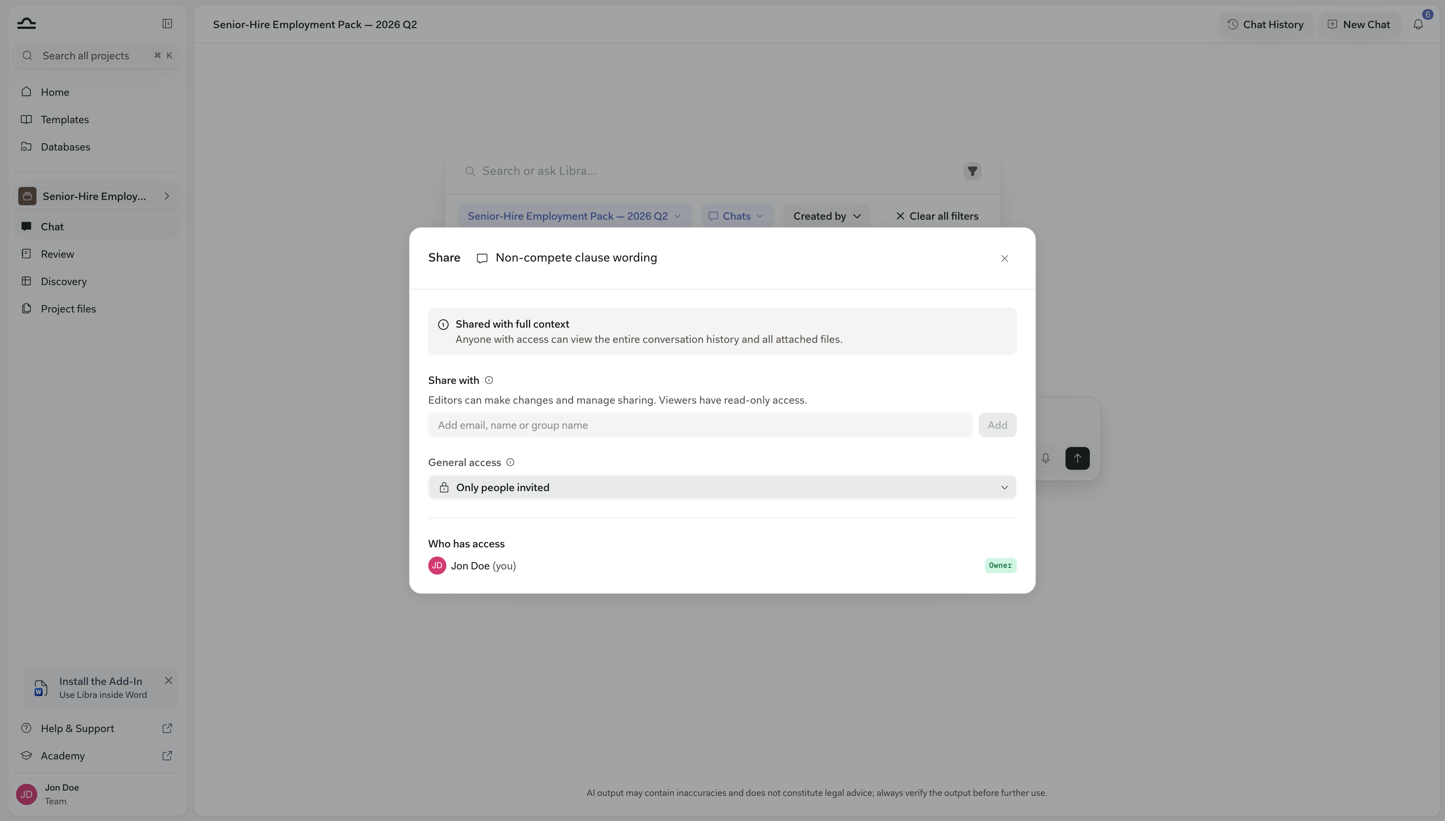Click Search all projects box
Viewport: 1445px width, 821px height.
tap(97, 55)
